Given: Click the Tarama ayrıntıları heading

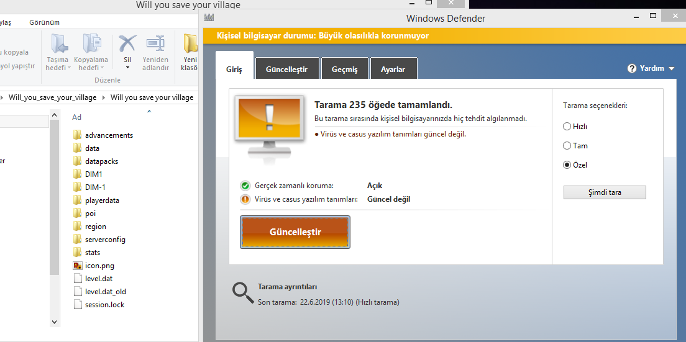Looking at the screenshot, I should 288,287.
